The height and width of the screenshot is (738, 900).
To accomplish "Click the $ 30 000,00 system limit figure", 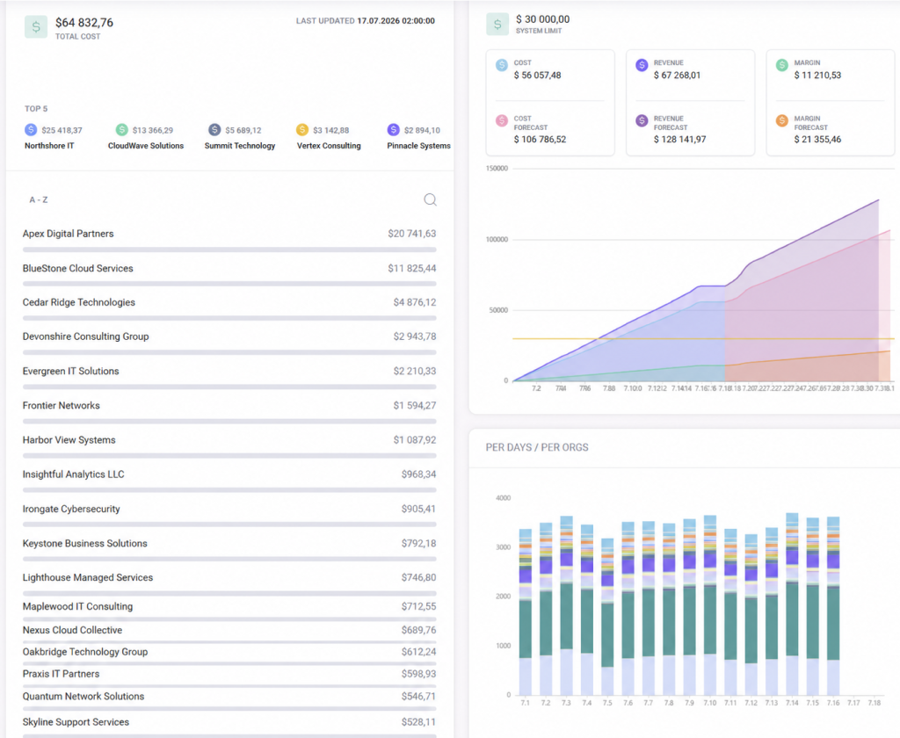I will 542,19.
